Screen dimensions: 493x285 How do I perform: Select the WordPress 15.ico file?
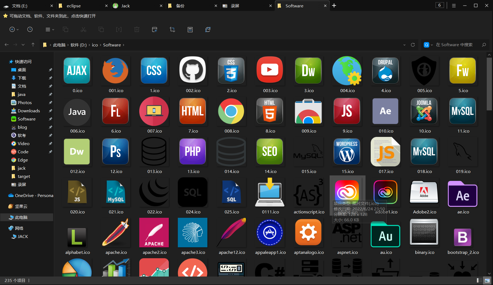347,156
